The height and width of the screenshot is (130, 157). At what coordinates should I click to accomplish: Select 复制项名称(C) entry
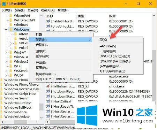click(45, 74)
